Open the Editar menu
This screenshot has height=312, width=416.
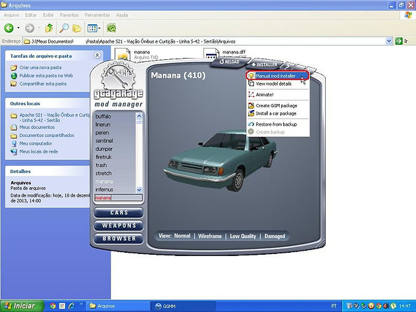click(x=31, y=15)
